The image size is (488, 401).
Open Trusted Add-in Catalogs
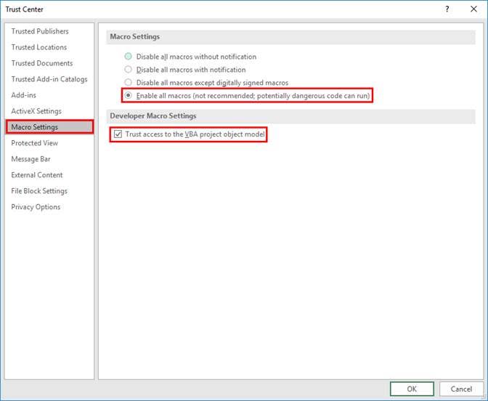coord(49,79)
